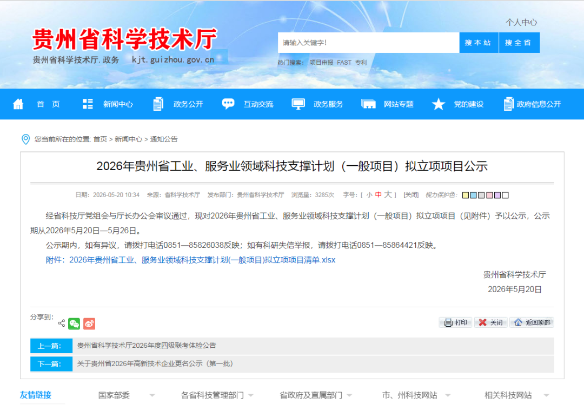Set font size to 小
The height and width of the screenshot is (411, 584).
pos(369,195)
